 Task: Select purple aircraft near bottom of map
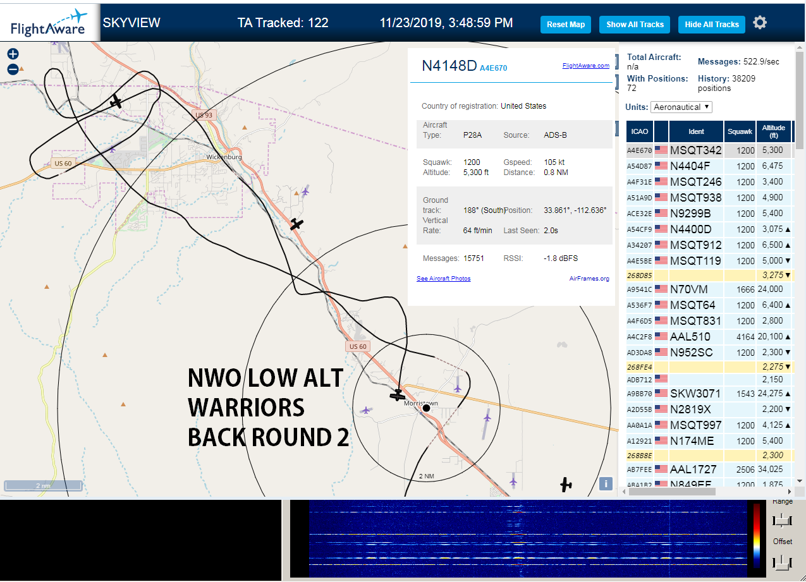click(x=513, y=482)
